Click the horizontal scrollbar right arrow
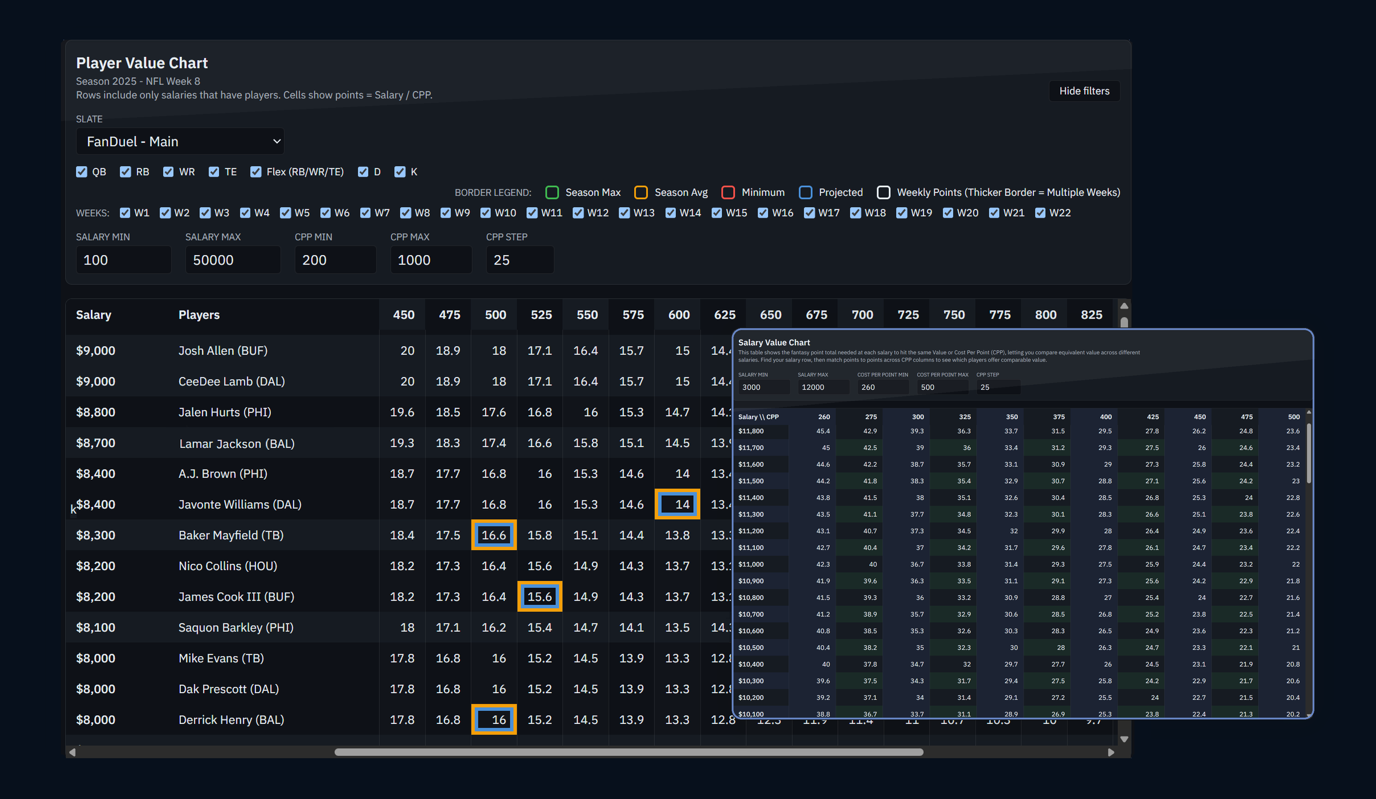Viewport: 1376px width, 799px height. (x=1111, y=752)
